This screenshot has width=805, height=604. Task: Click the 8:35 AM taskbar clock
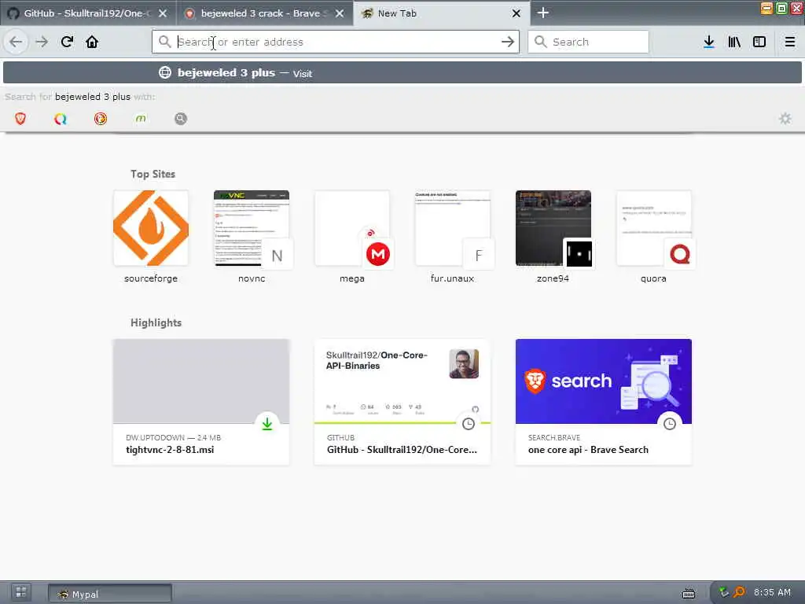[772, 592]
